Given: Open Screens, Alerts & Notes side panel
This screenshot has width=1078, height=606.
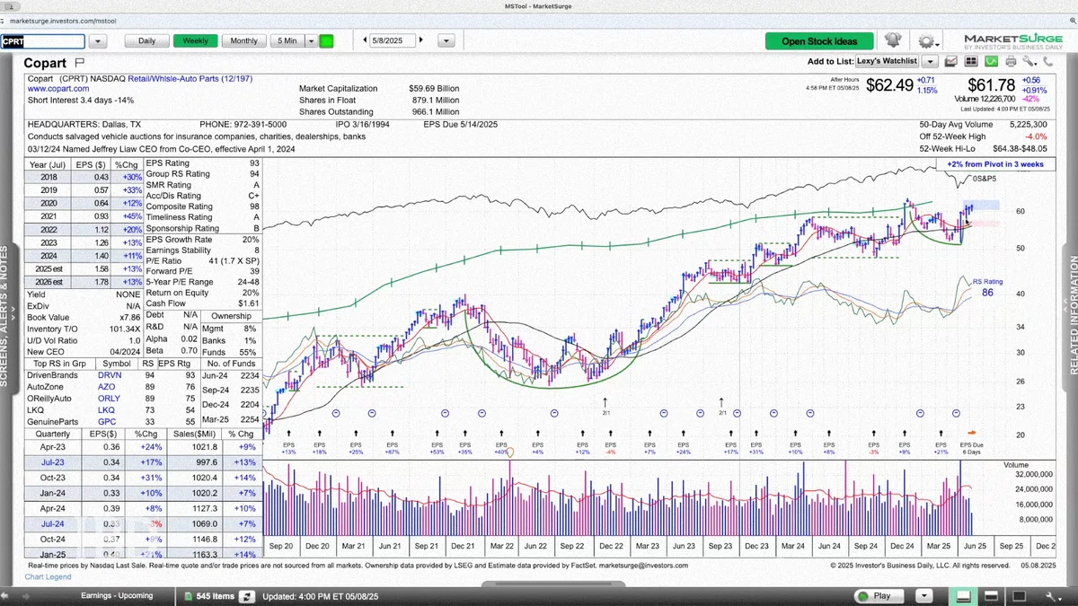Looking at the screenshot, I should pyautogui.click(x=4, y=315).
